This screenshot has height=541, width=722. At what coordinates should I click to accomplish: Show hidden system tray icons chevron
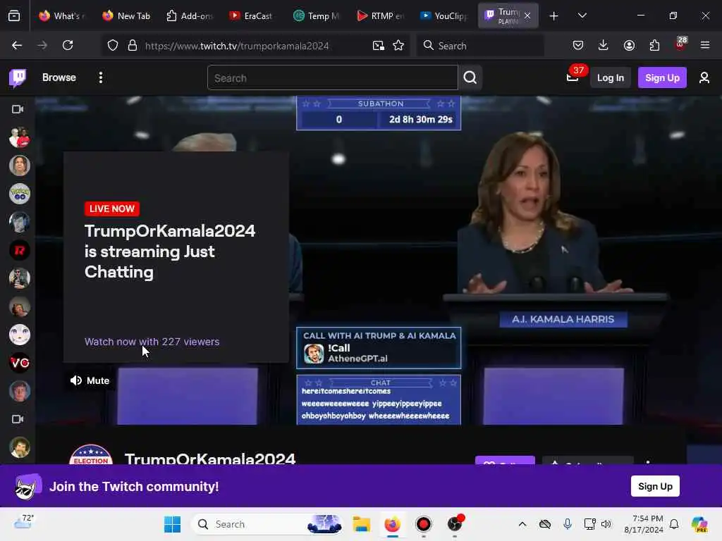point(522,524)
